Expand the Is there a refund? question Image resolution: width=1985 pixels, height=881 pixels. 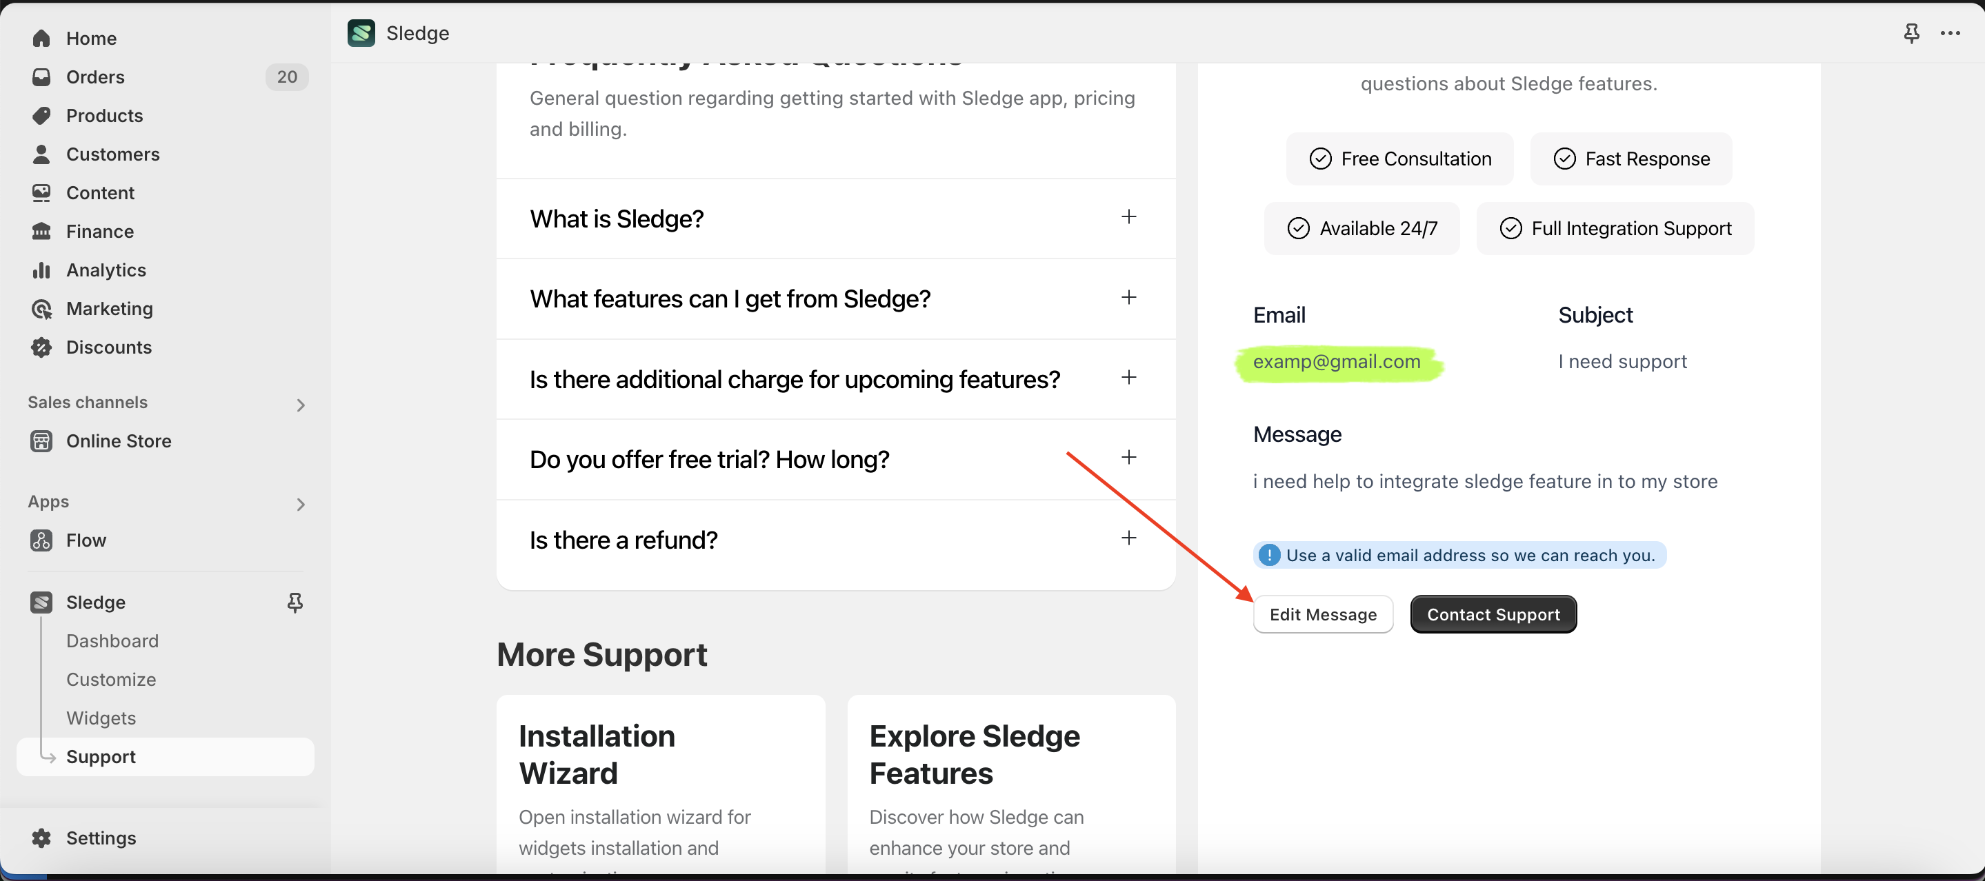(1128, 538)
